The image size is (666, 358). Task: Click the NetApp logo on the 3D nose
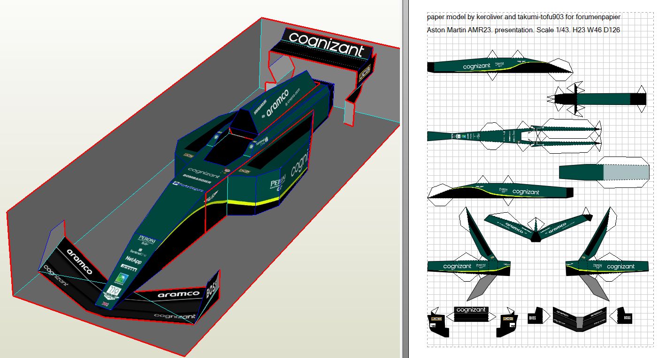coord(133,260)
